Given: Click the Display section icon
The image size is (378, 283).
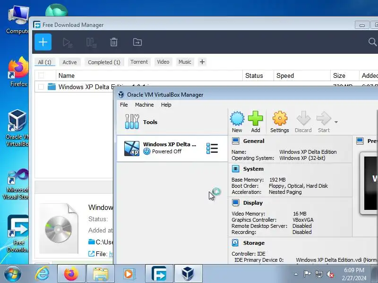Looking at the screenshot, I should [235, 203].
